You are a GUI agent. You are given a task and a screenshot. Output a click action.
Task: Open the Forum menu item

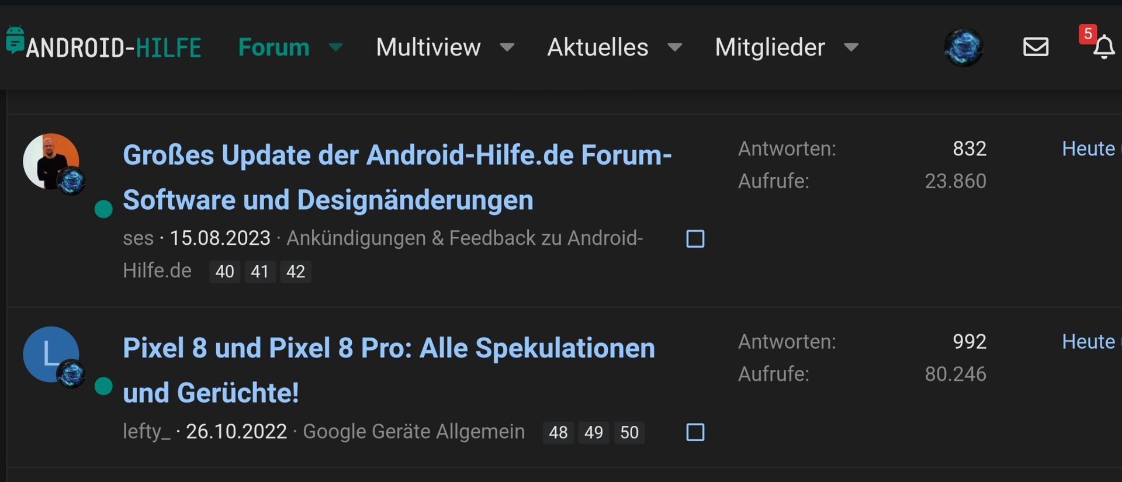click(x=273, y=47)
